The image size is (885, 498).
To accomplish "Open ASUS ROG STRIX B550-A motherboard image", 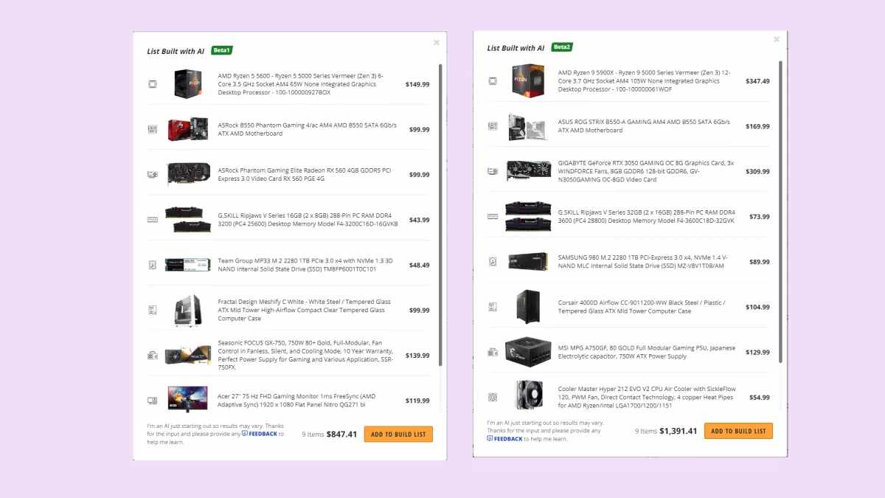I will coord(528,126).
